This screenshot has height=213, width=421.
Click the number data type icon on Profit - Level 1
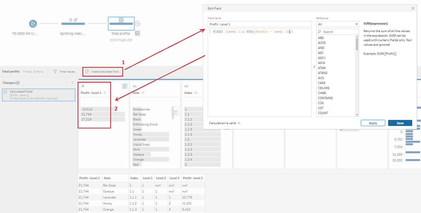pos(83,86)
